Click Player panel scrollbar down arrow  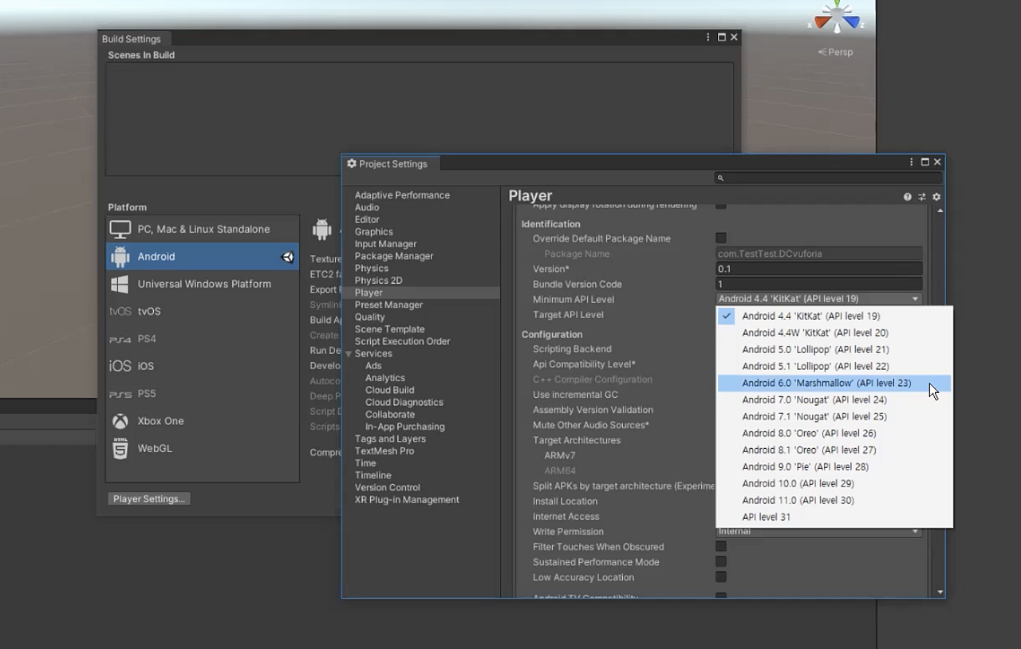click(x=940, y=592)
